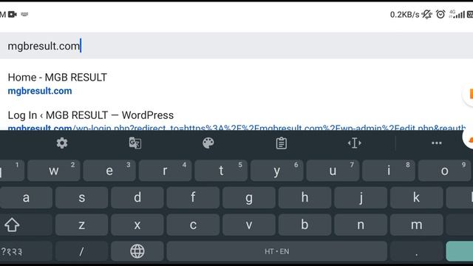Tap the period key
Viewport: 473px width, 266px height.
[416, 251]
